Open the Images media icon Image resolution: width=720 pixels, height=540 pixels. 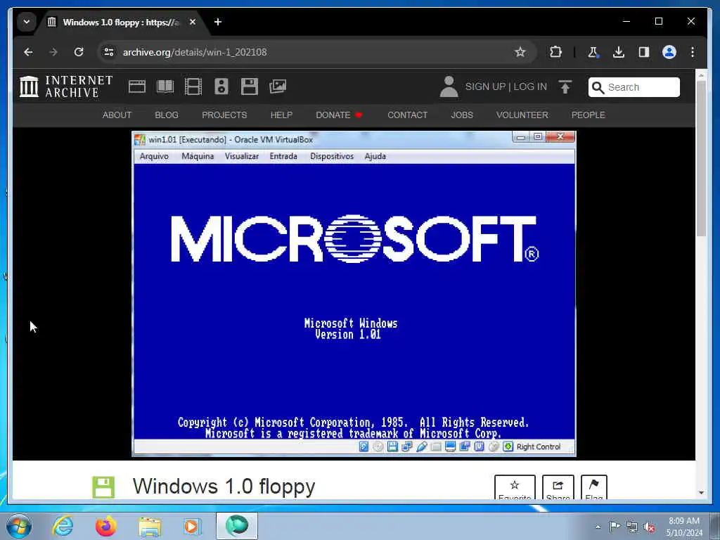(278, 86)
